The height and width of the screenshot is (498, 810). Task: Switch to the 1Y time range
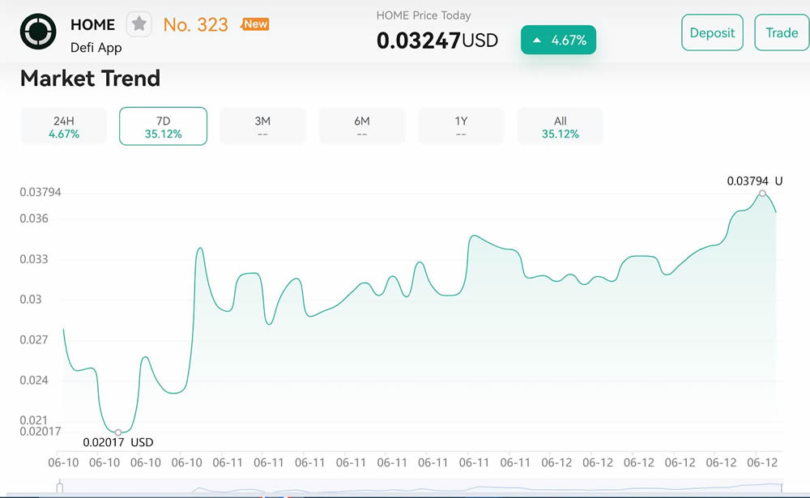[461, 126]
